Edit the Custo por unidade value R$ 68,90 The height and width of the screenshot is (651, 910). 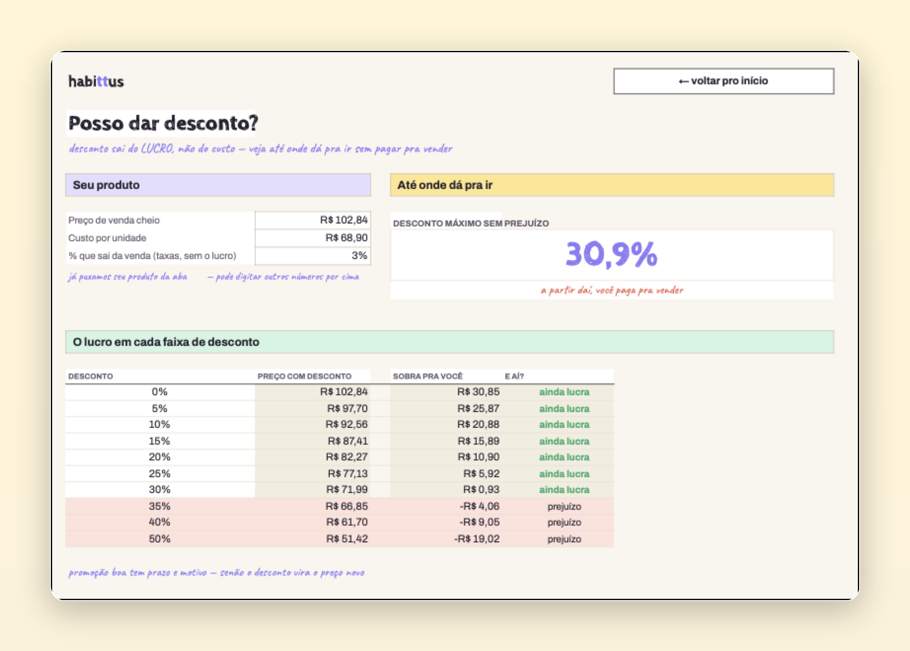313,238
